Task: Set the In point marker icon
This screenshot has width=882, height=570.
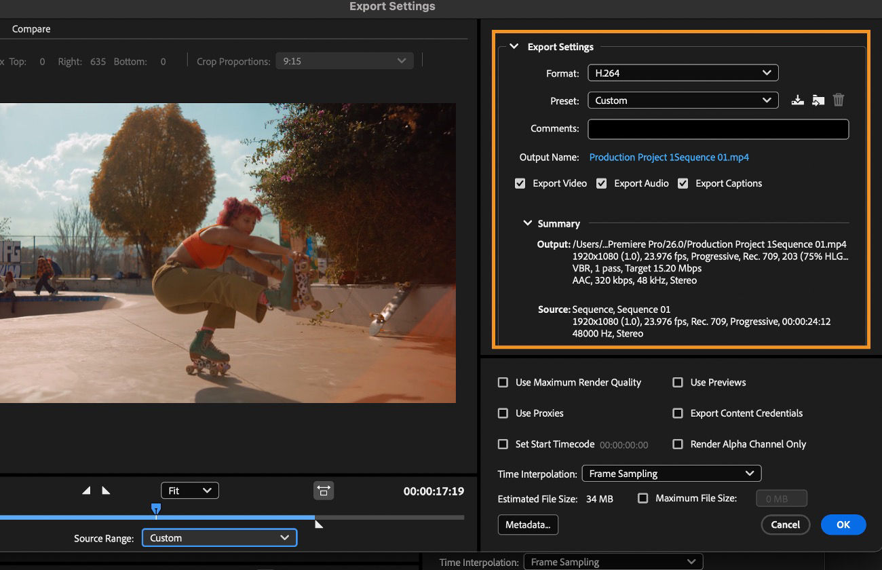Action: [85, 490]
